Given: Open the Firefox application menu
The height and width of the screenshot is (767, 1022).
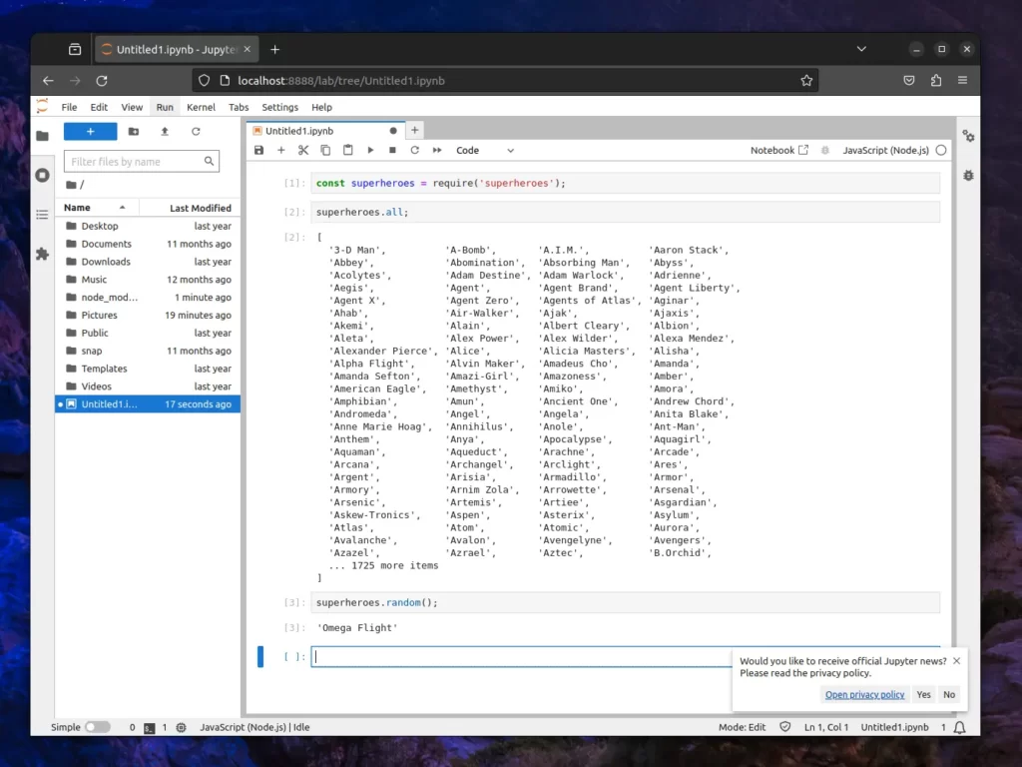Looking at the screenshot, I should click(963, 80).
